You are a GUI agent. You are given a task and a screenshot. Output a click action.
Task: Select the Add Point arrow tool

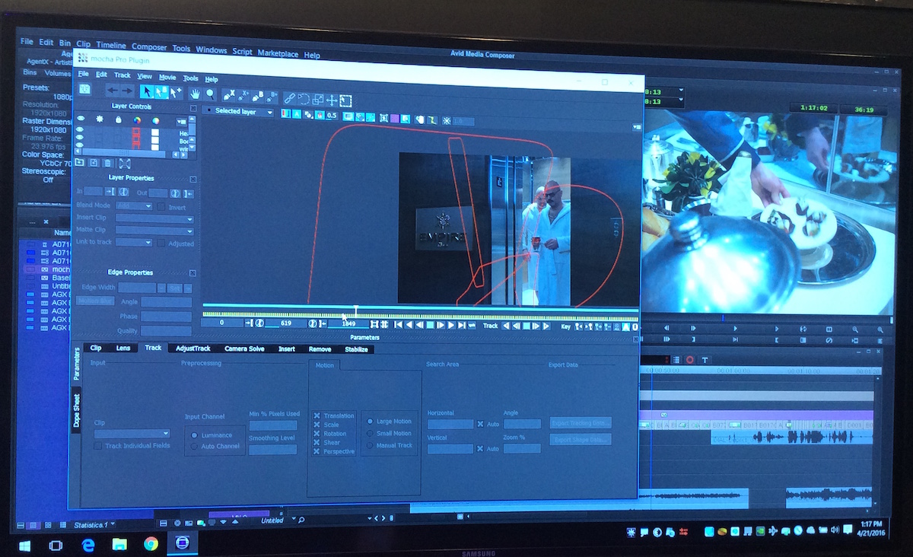[x=176, y=93]
